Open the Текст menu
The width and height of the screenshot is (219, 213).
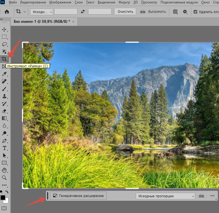(x=90, y=2)
